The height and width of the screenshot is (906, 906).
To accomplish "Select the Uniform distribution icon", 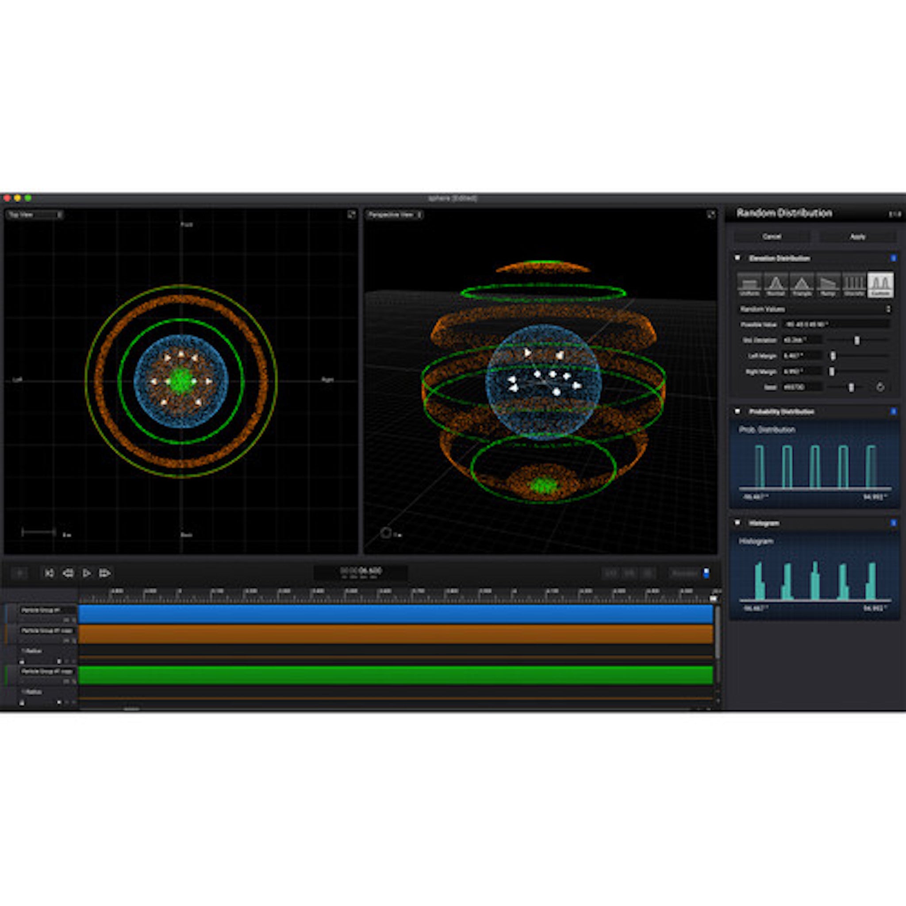I will (x=750, y=283).
